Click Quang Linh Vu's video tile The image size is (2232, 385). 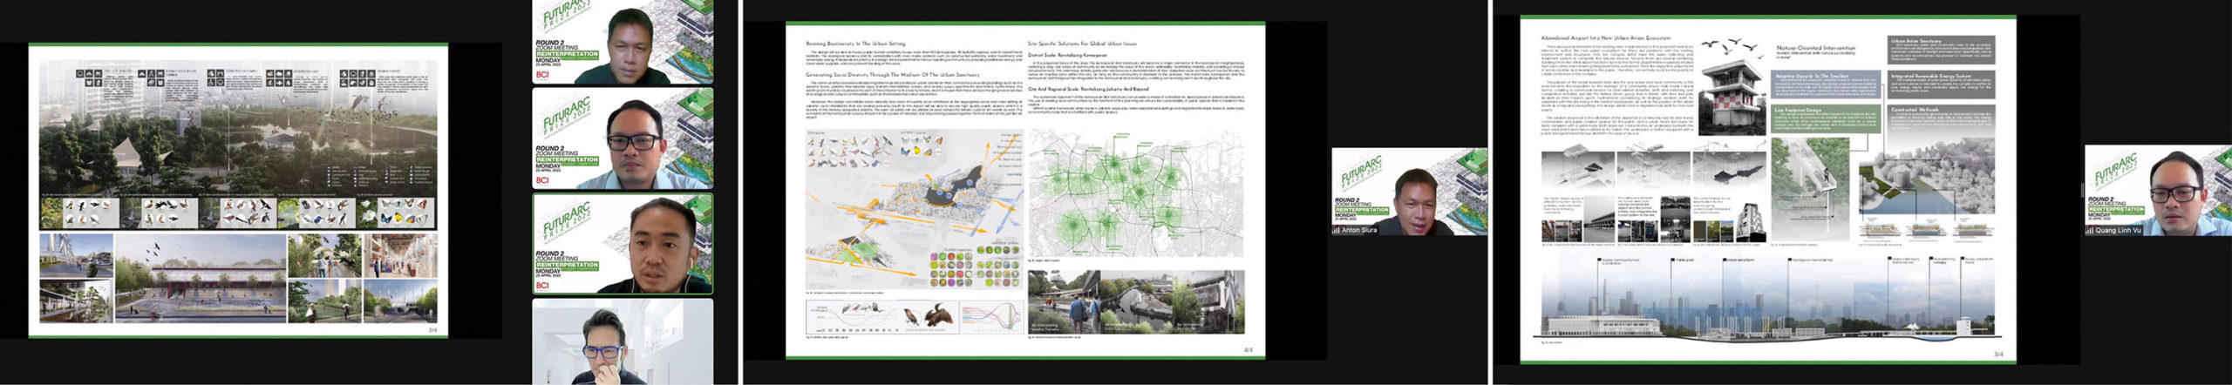click(x=2158, y=190)
